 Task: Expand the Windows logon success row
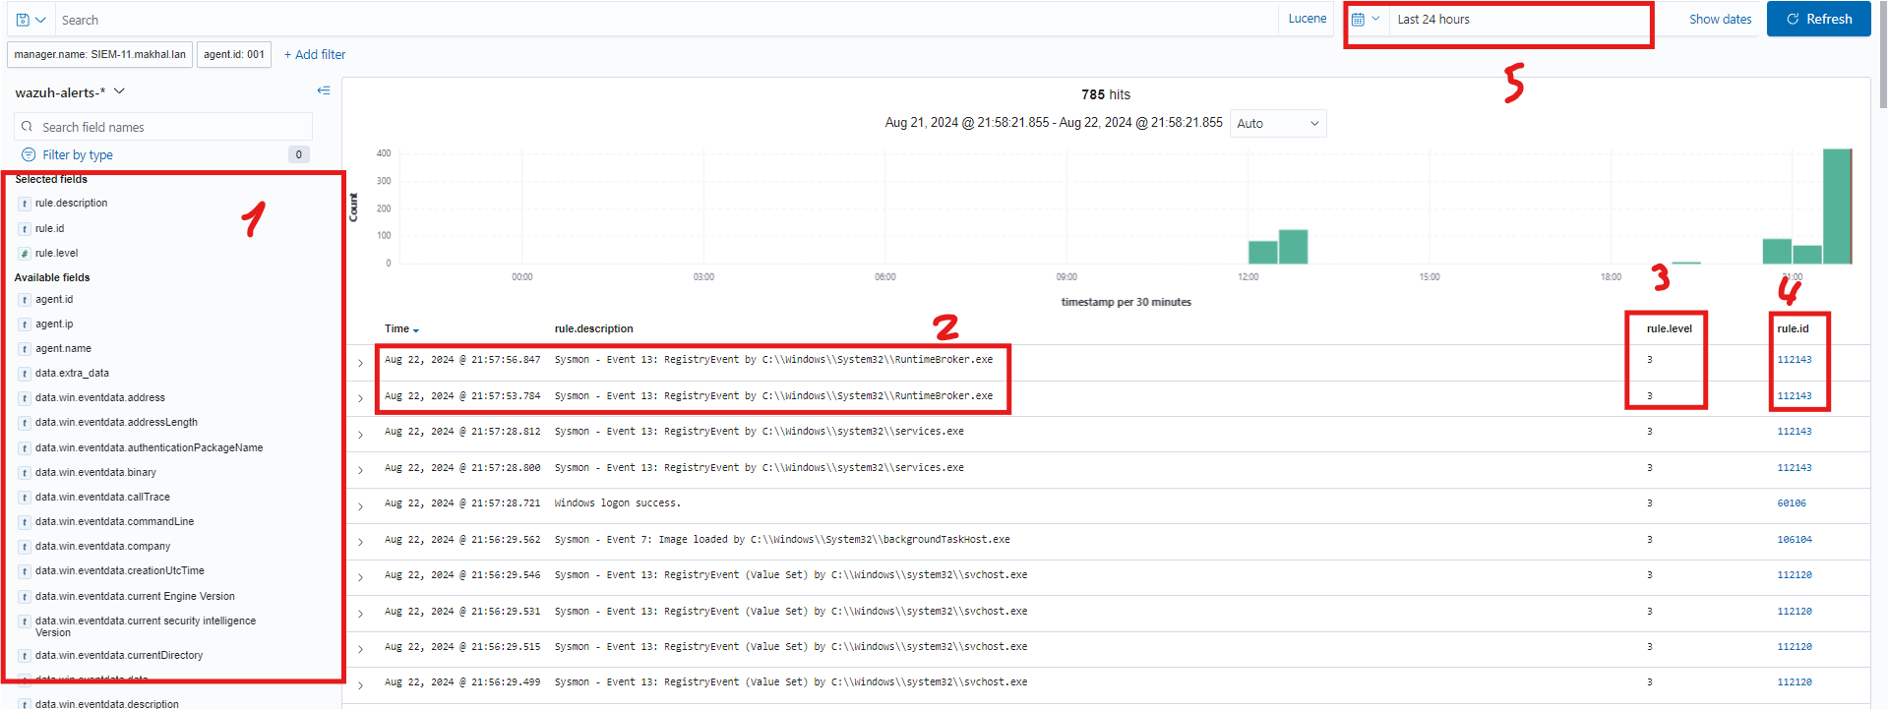point(360,506)
